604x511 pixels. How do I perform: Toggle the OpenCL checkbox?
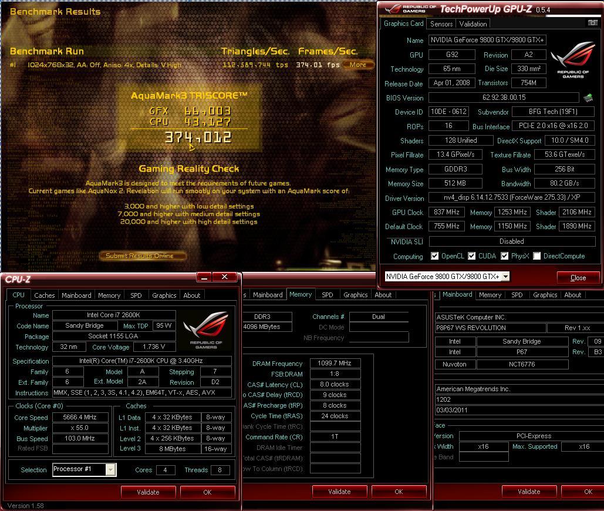tap(434, 256)
